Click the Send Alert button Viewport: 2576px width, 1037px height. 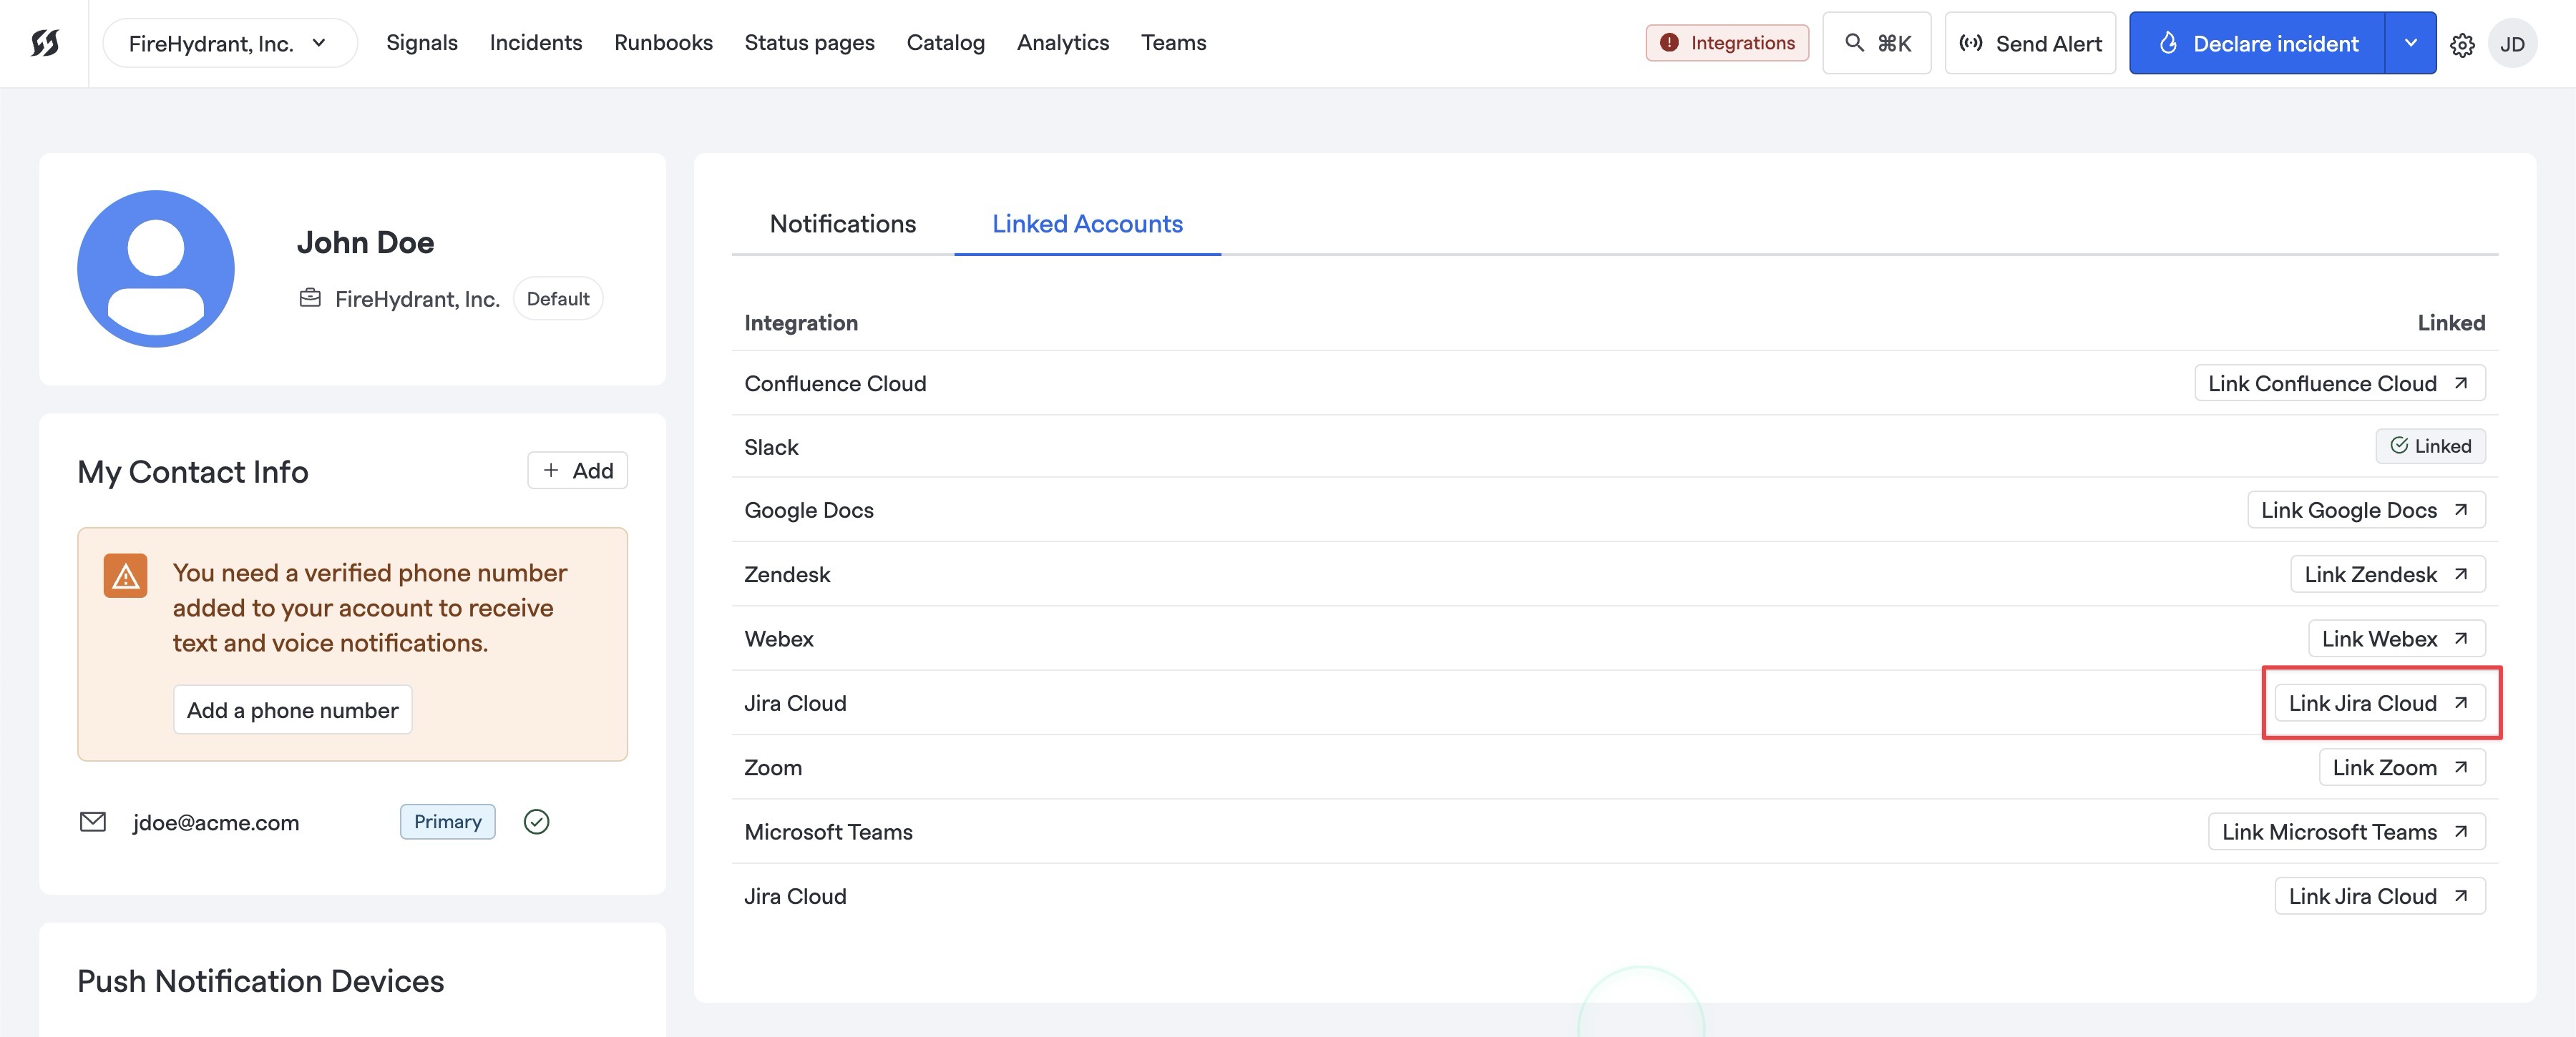(x=2030, y=43)
